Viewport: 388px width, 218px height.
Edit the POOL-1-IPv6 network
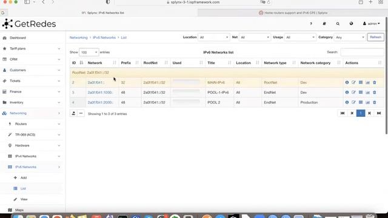[353, 92]
